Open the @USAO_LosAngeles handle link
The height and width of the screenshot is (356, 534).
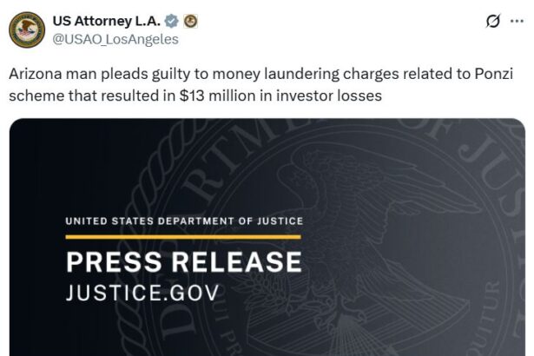(x=117, y=39)
